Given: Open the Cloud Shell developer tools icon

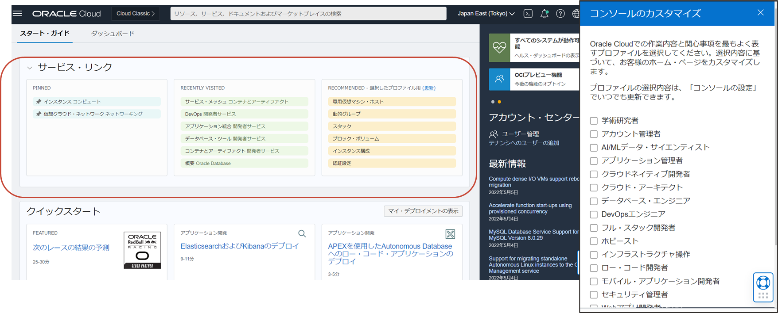Looking at the screenshot, I should (528, 14).
